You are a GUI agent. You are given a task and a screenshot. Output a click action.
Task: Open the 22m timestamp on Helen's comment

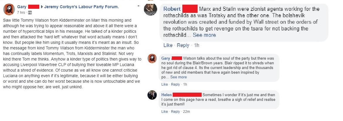point(186,112)
